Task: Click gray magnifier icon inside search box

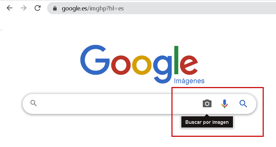Action: 33,103
